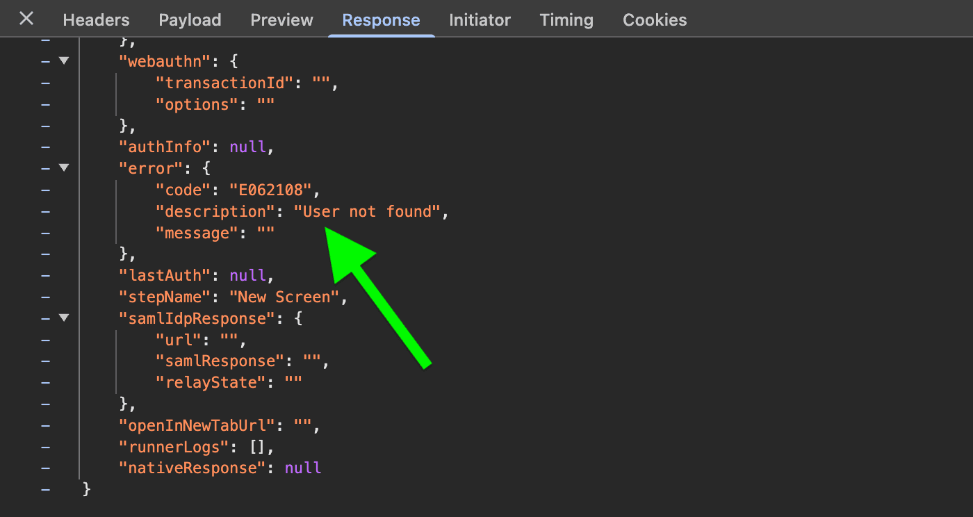Collapse the samlIdpResponse object arrow
Viewport: 973px width, 517px height.
(x=64, y=318)
